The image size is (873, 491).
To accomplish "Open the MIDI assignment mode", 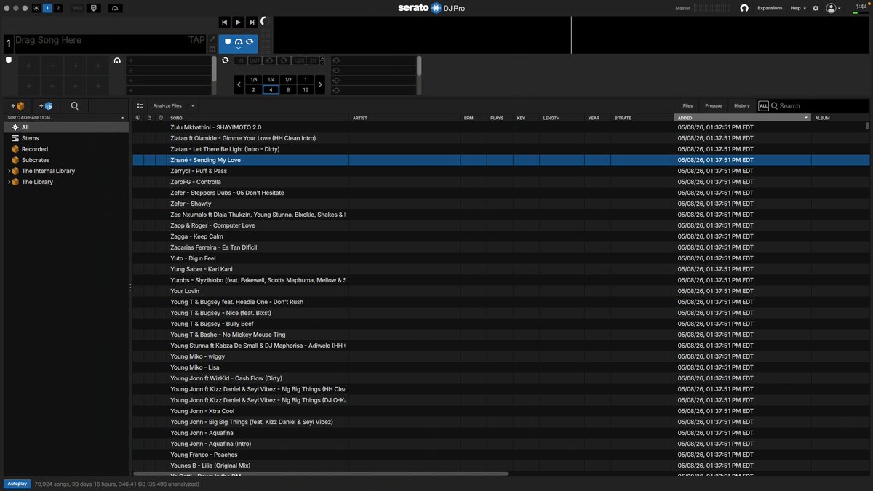I will 78,8.
